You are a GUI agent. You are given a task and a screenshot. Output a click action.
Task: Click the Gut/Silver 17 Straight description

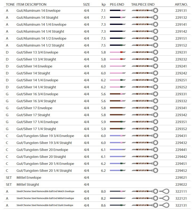[x=33, y=115]
